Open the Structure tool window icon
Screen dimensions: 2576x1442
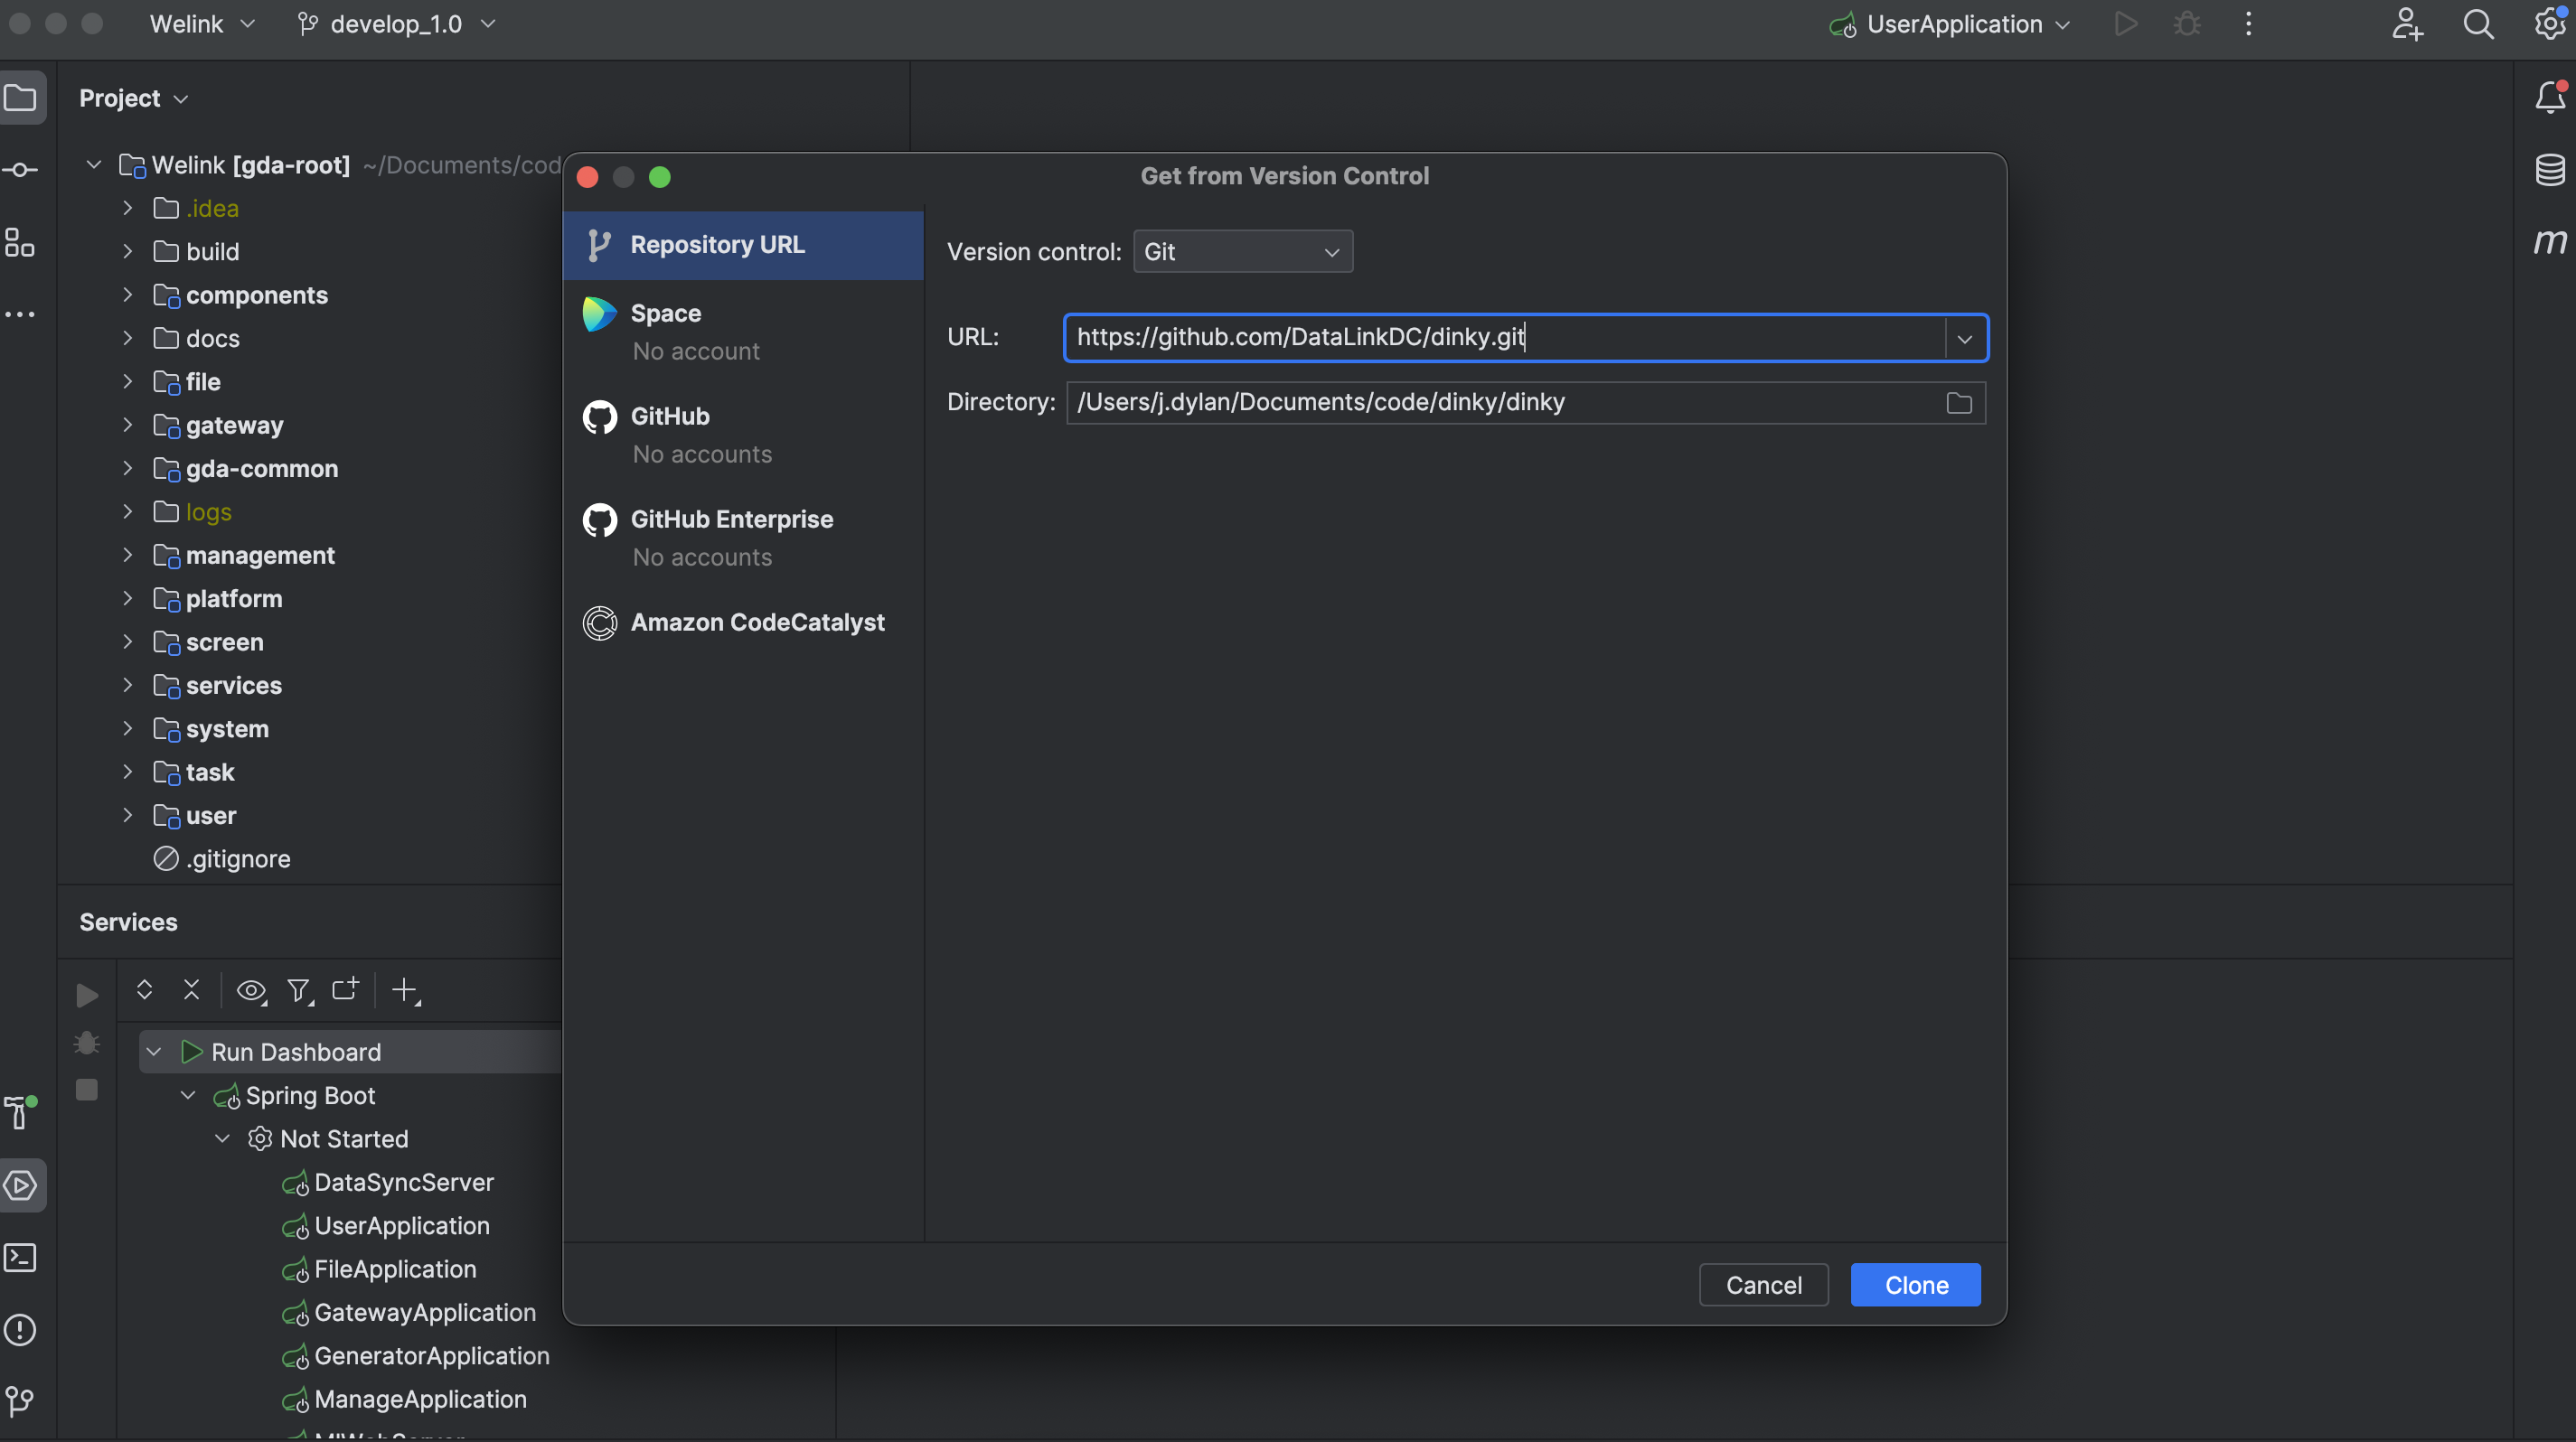(20, 242)
